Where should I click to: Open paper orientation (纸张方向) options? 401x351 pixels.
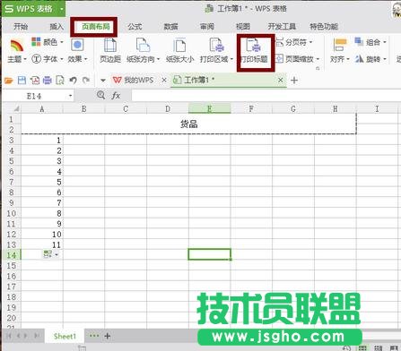click(x=143, y=51)
